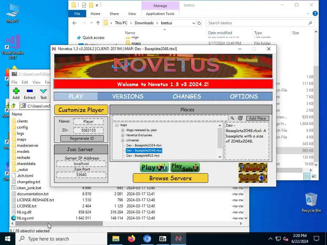Image resolution: width=327 pixels, height=245 pixels.
Task: Click Search beetus box in Explorer
Action: coord(260,23)
